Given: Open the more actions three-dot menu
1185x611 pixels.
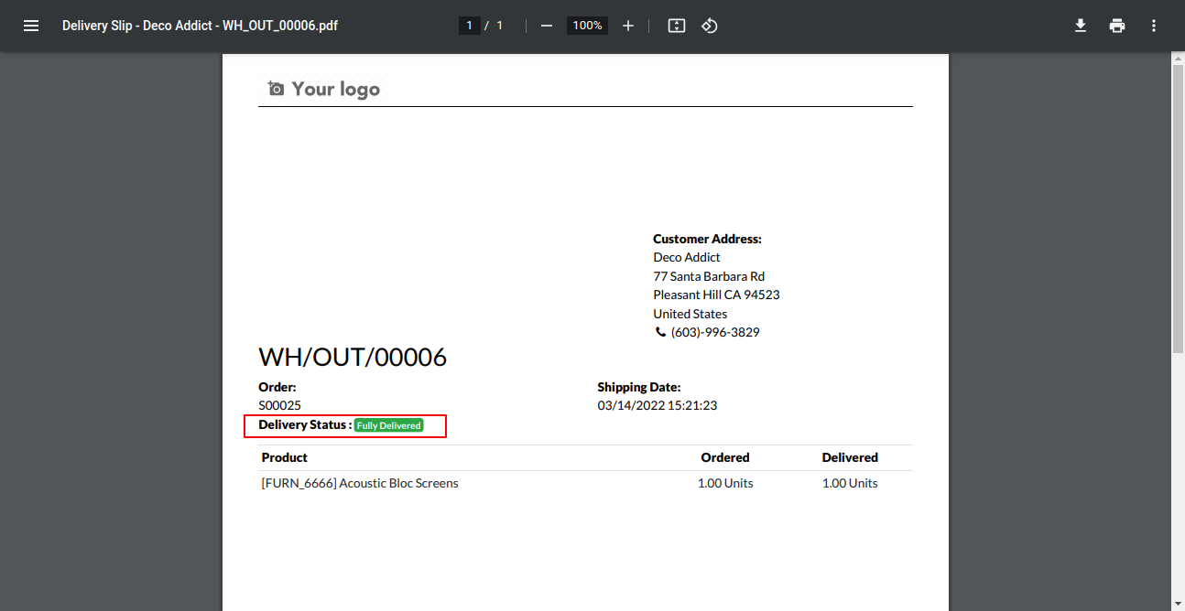Looking at the screenshot, I should 1154,26.
